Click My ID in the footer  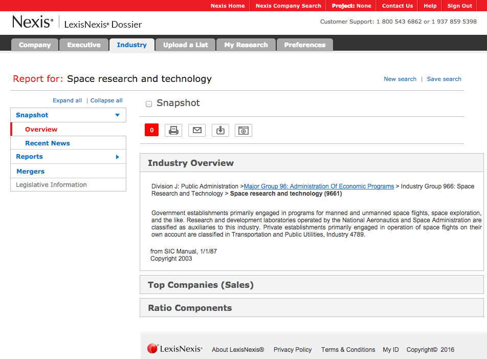(x=391, y=350)
